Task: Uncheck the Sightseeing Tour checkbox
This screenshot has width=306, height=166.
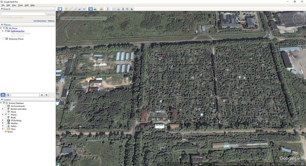Action: coord(6,31)
